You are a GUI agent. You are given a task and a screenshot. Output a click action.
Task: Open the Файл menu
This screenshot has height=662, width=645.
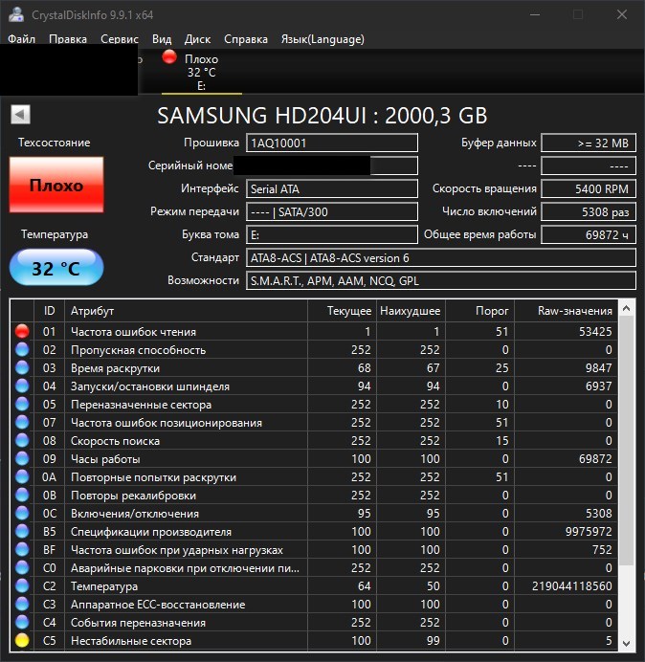[22, 39]
